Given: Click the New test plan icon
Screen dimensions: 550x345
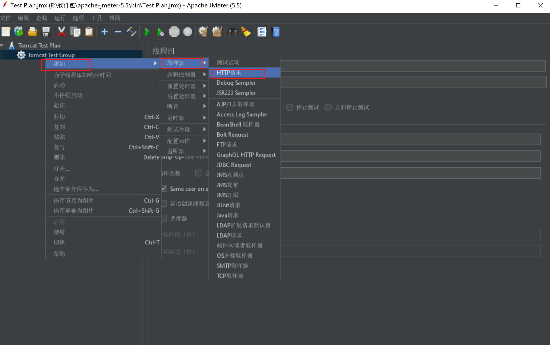Looking at the screenshot, I should [x=6, y=32].
